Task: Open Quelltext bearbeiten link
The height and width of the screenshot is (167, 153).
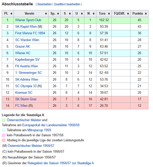Action: coord(67,4)
